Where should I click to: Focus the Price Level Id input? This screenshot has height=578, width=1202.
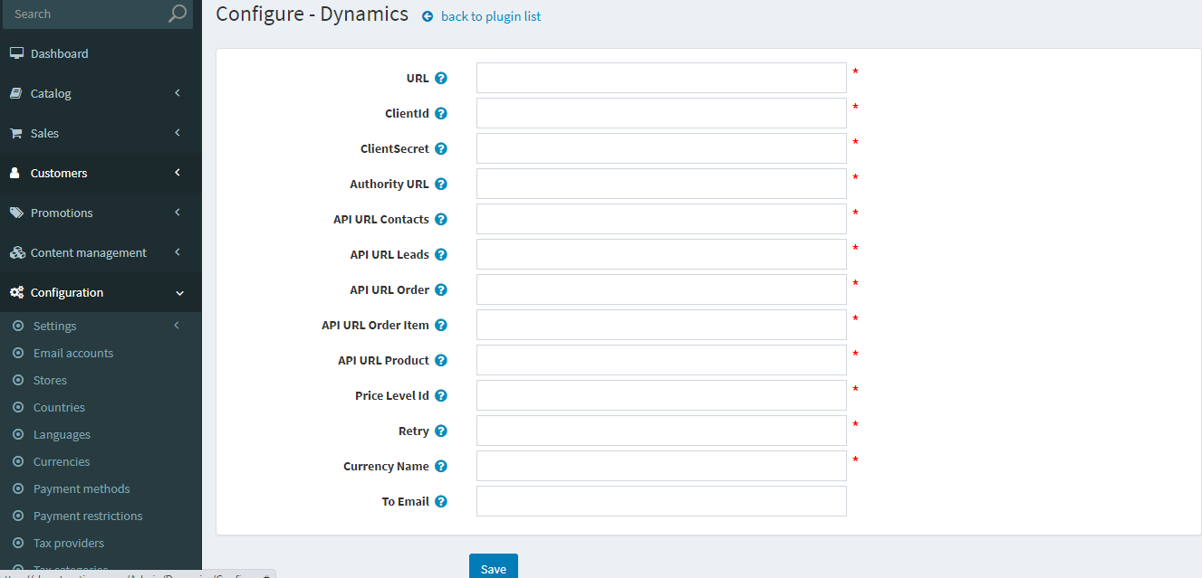coord(661,395)
